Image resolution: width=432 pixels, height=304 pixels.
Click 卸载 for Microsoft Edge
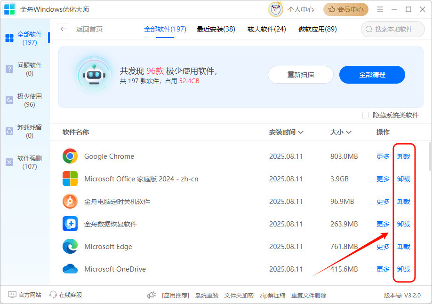(404, 247)
